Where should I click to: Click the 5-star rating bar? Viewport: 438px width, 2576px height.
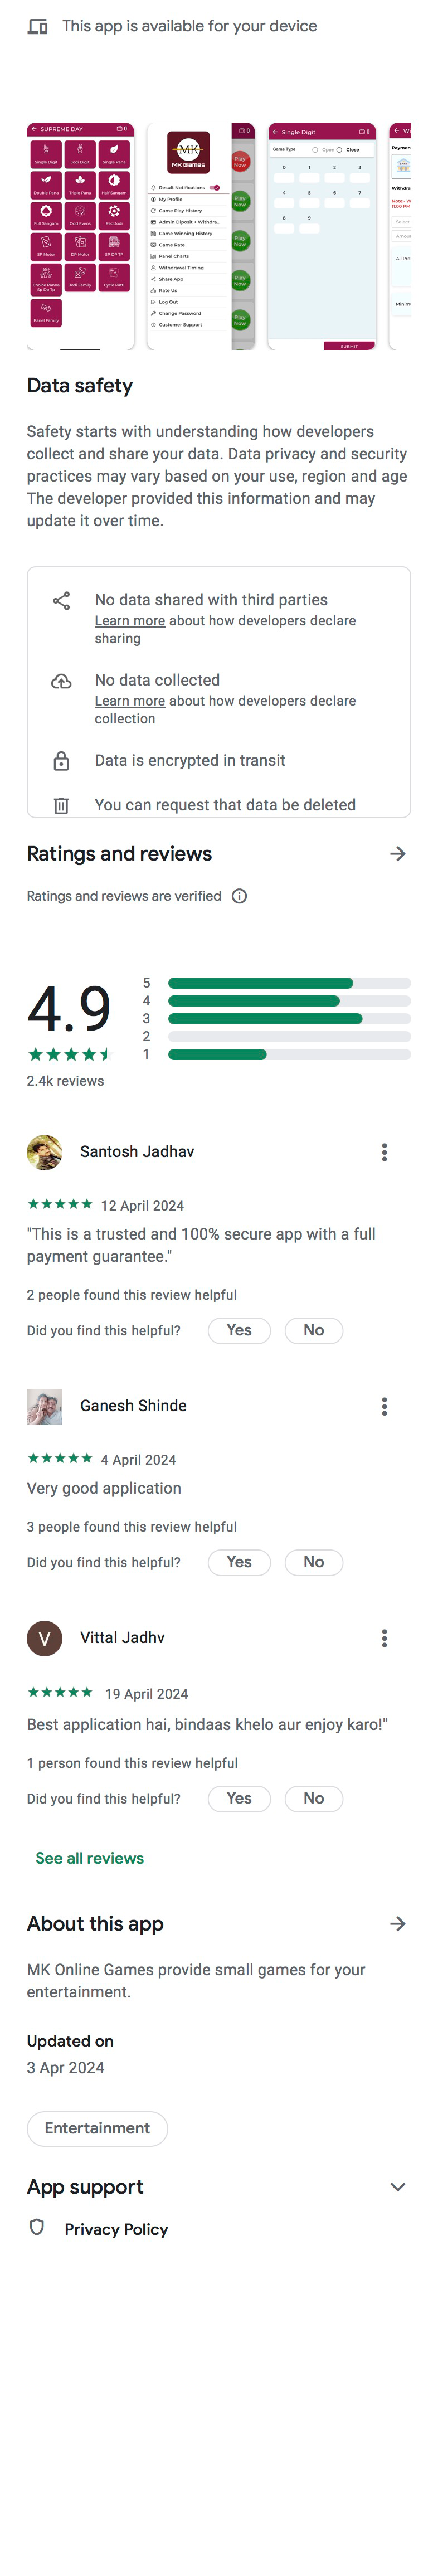289,983
